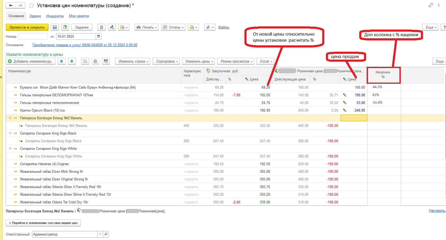The height and width of the screenshot is (240, 446).
Task: Click the save document floppy icon
Action: (55, 27)
